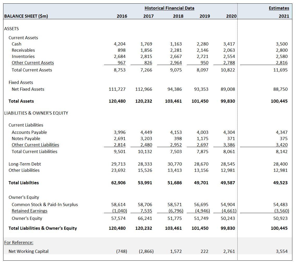Select the Other Current Assets label

point(33,63)
